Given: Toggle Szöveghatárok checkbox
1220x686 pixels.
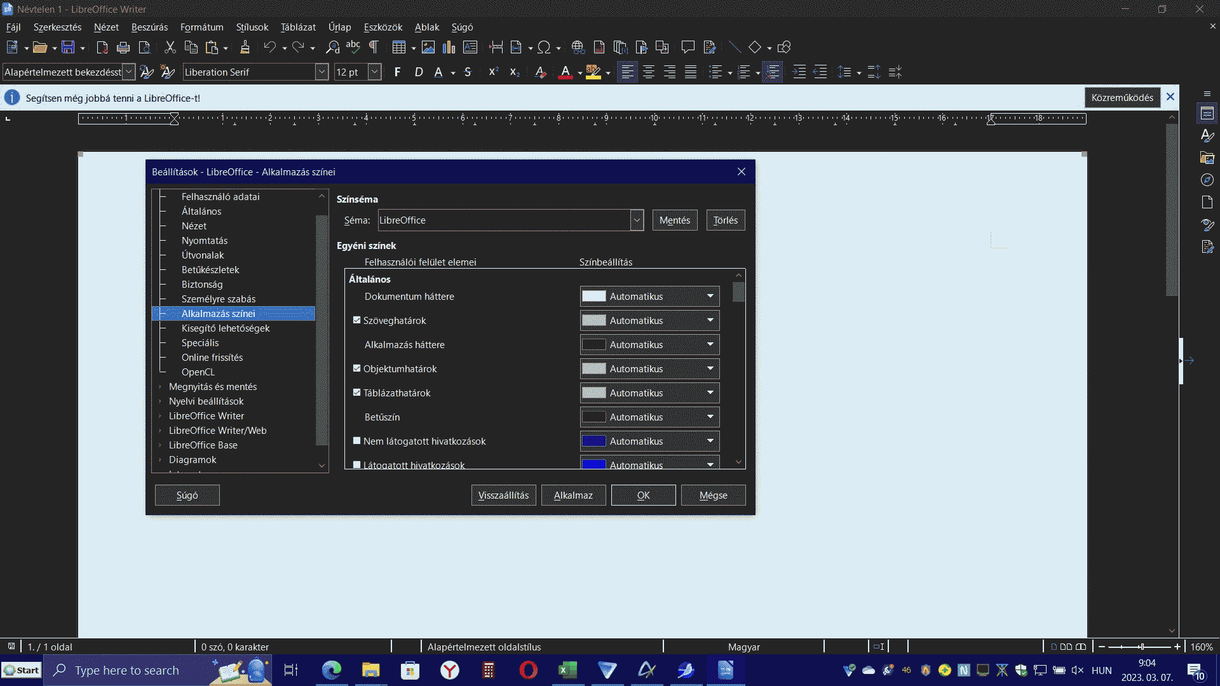Looking at the screenshot, I should pos(356,320).
